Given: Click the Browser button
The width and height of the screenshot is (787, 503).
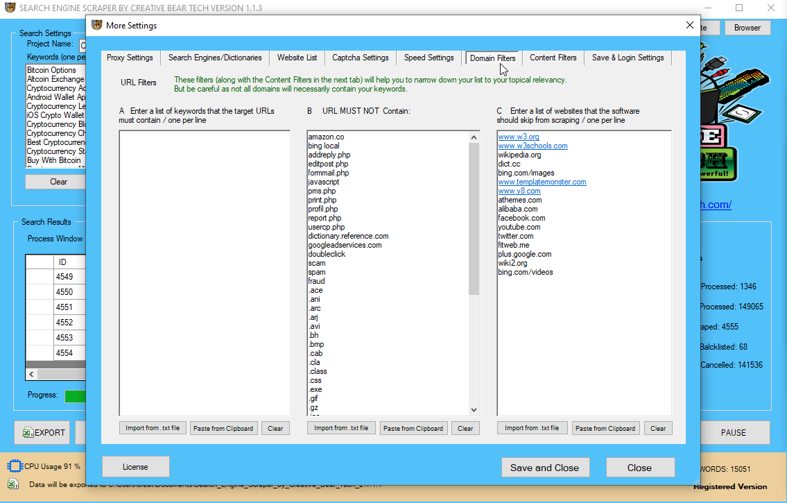Looking at the screenshot, I should (x=747, y=28).
